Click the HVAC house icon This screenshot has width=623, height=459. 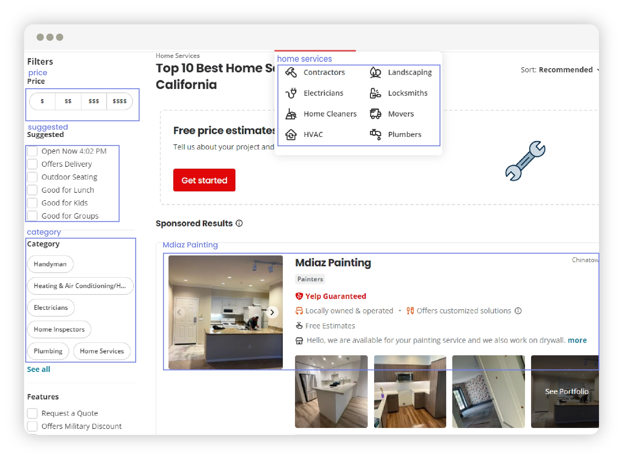(x=291, y=134)
